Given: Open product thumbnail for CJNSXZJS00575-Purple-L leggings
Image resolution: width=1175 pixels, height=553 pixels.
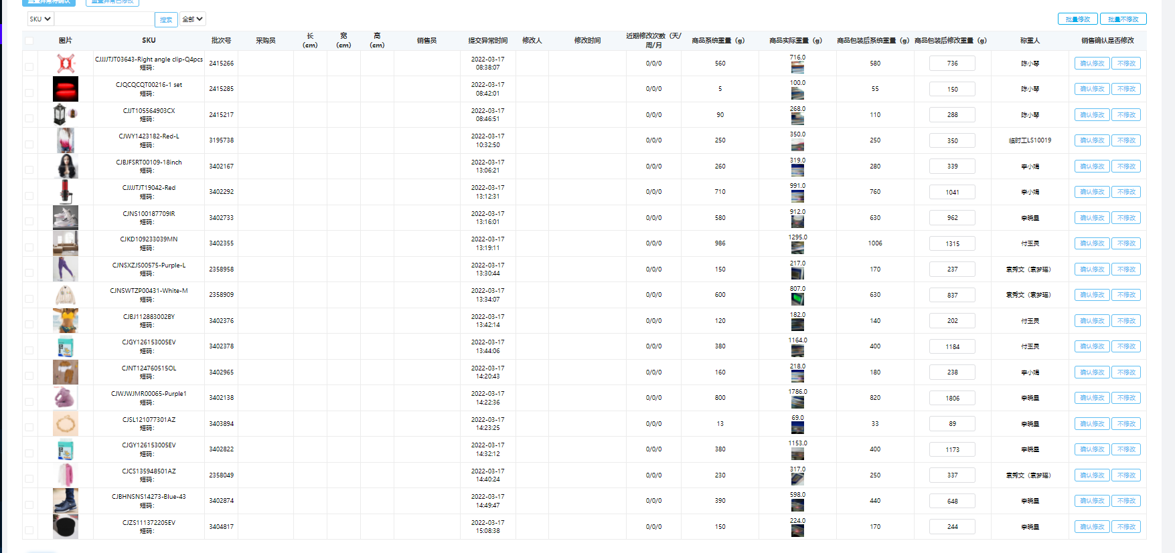Looking at the screenshot, I should click(x=66, y=269).
